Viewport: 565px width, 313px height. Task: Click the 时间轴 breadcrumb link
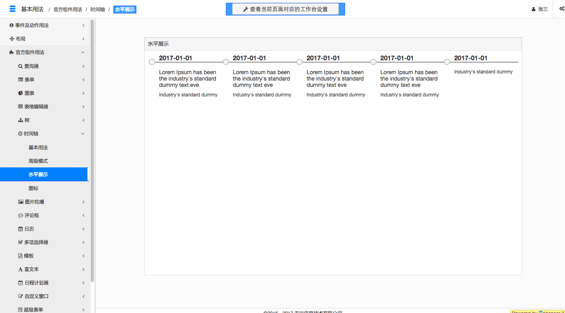[97, 9]
